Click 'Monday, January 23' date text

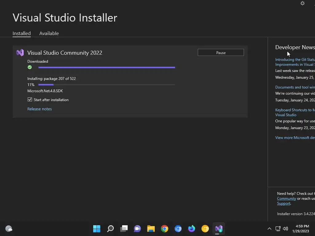click(295, 128)
